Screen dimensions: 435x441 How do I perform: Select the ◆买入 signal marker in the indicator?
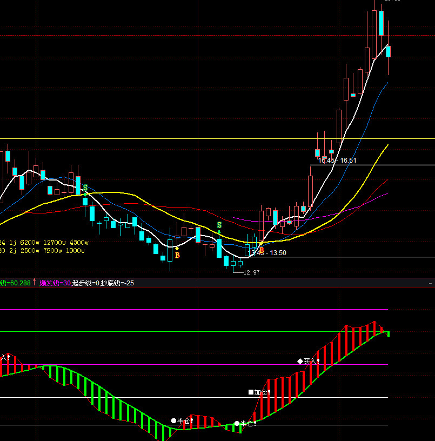(309, 361)
